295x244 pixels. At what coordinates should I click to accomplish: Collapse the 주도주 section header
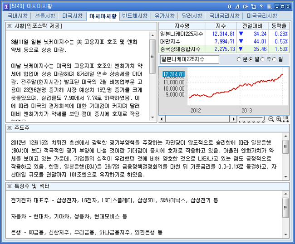10,128
